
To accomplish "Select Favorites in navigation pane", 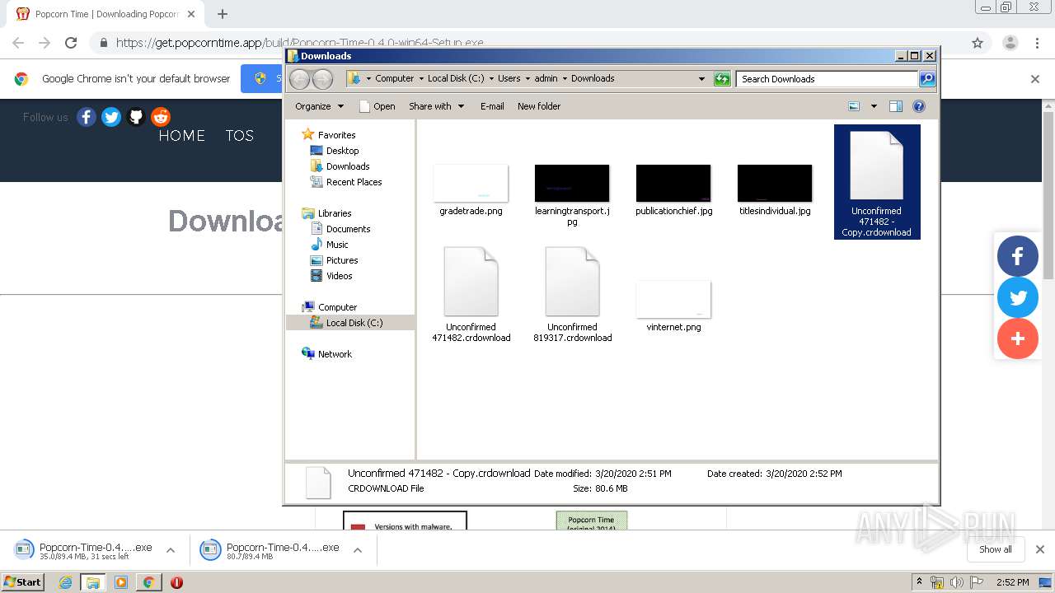I will click(x=330, y=135).
